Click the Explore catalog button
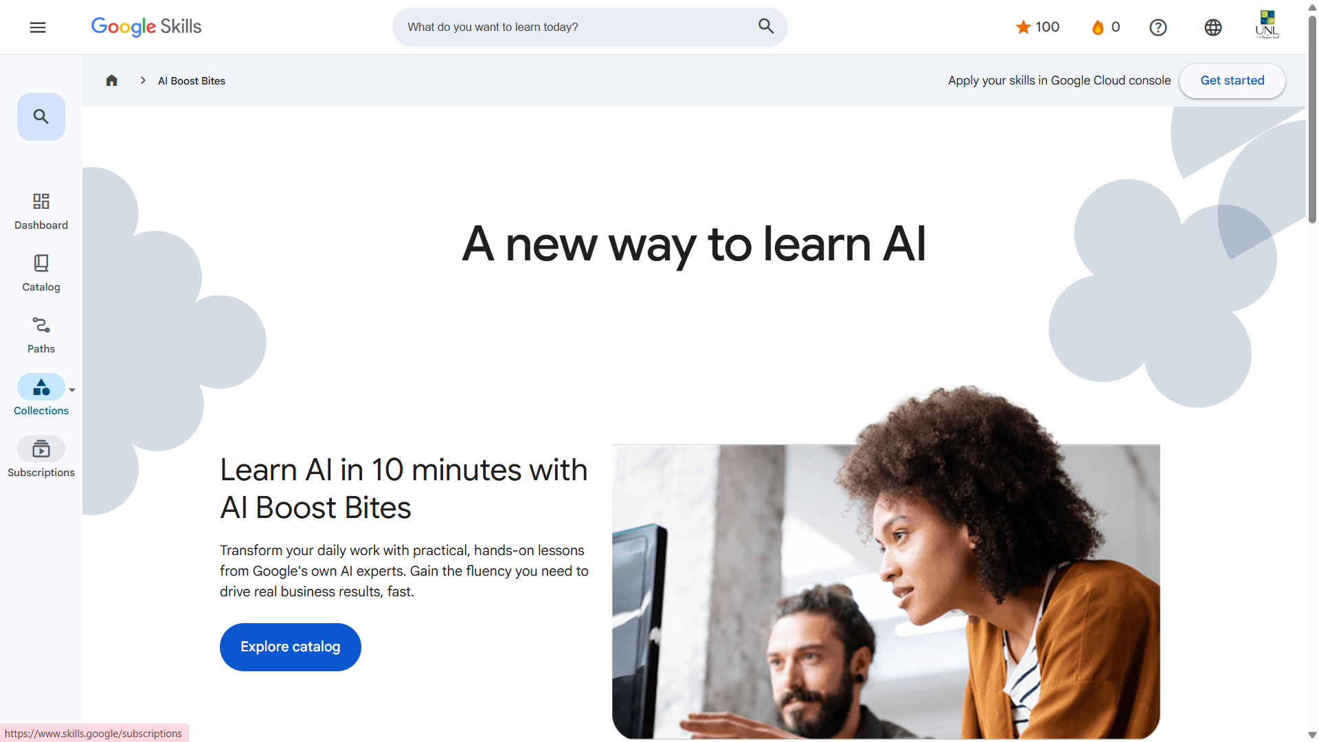The height and width of the screenshot is (742, 1319). tap(291, 647)
